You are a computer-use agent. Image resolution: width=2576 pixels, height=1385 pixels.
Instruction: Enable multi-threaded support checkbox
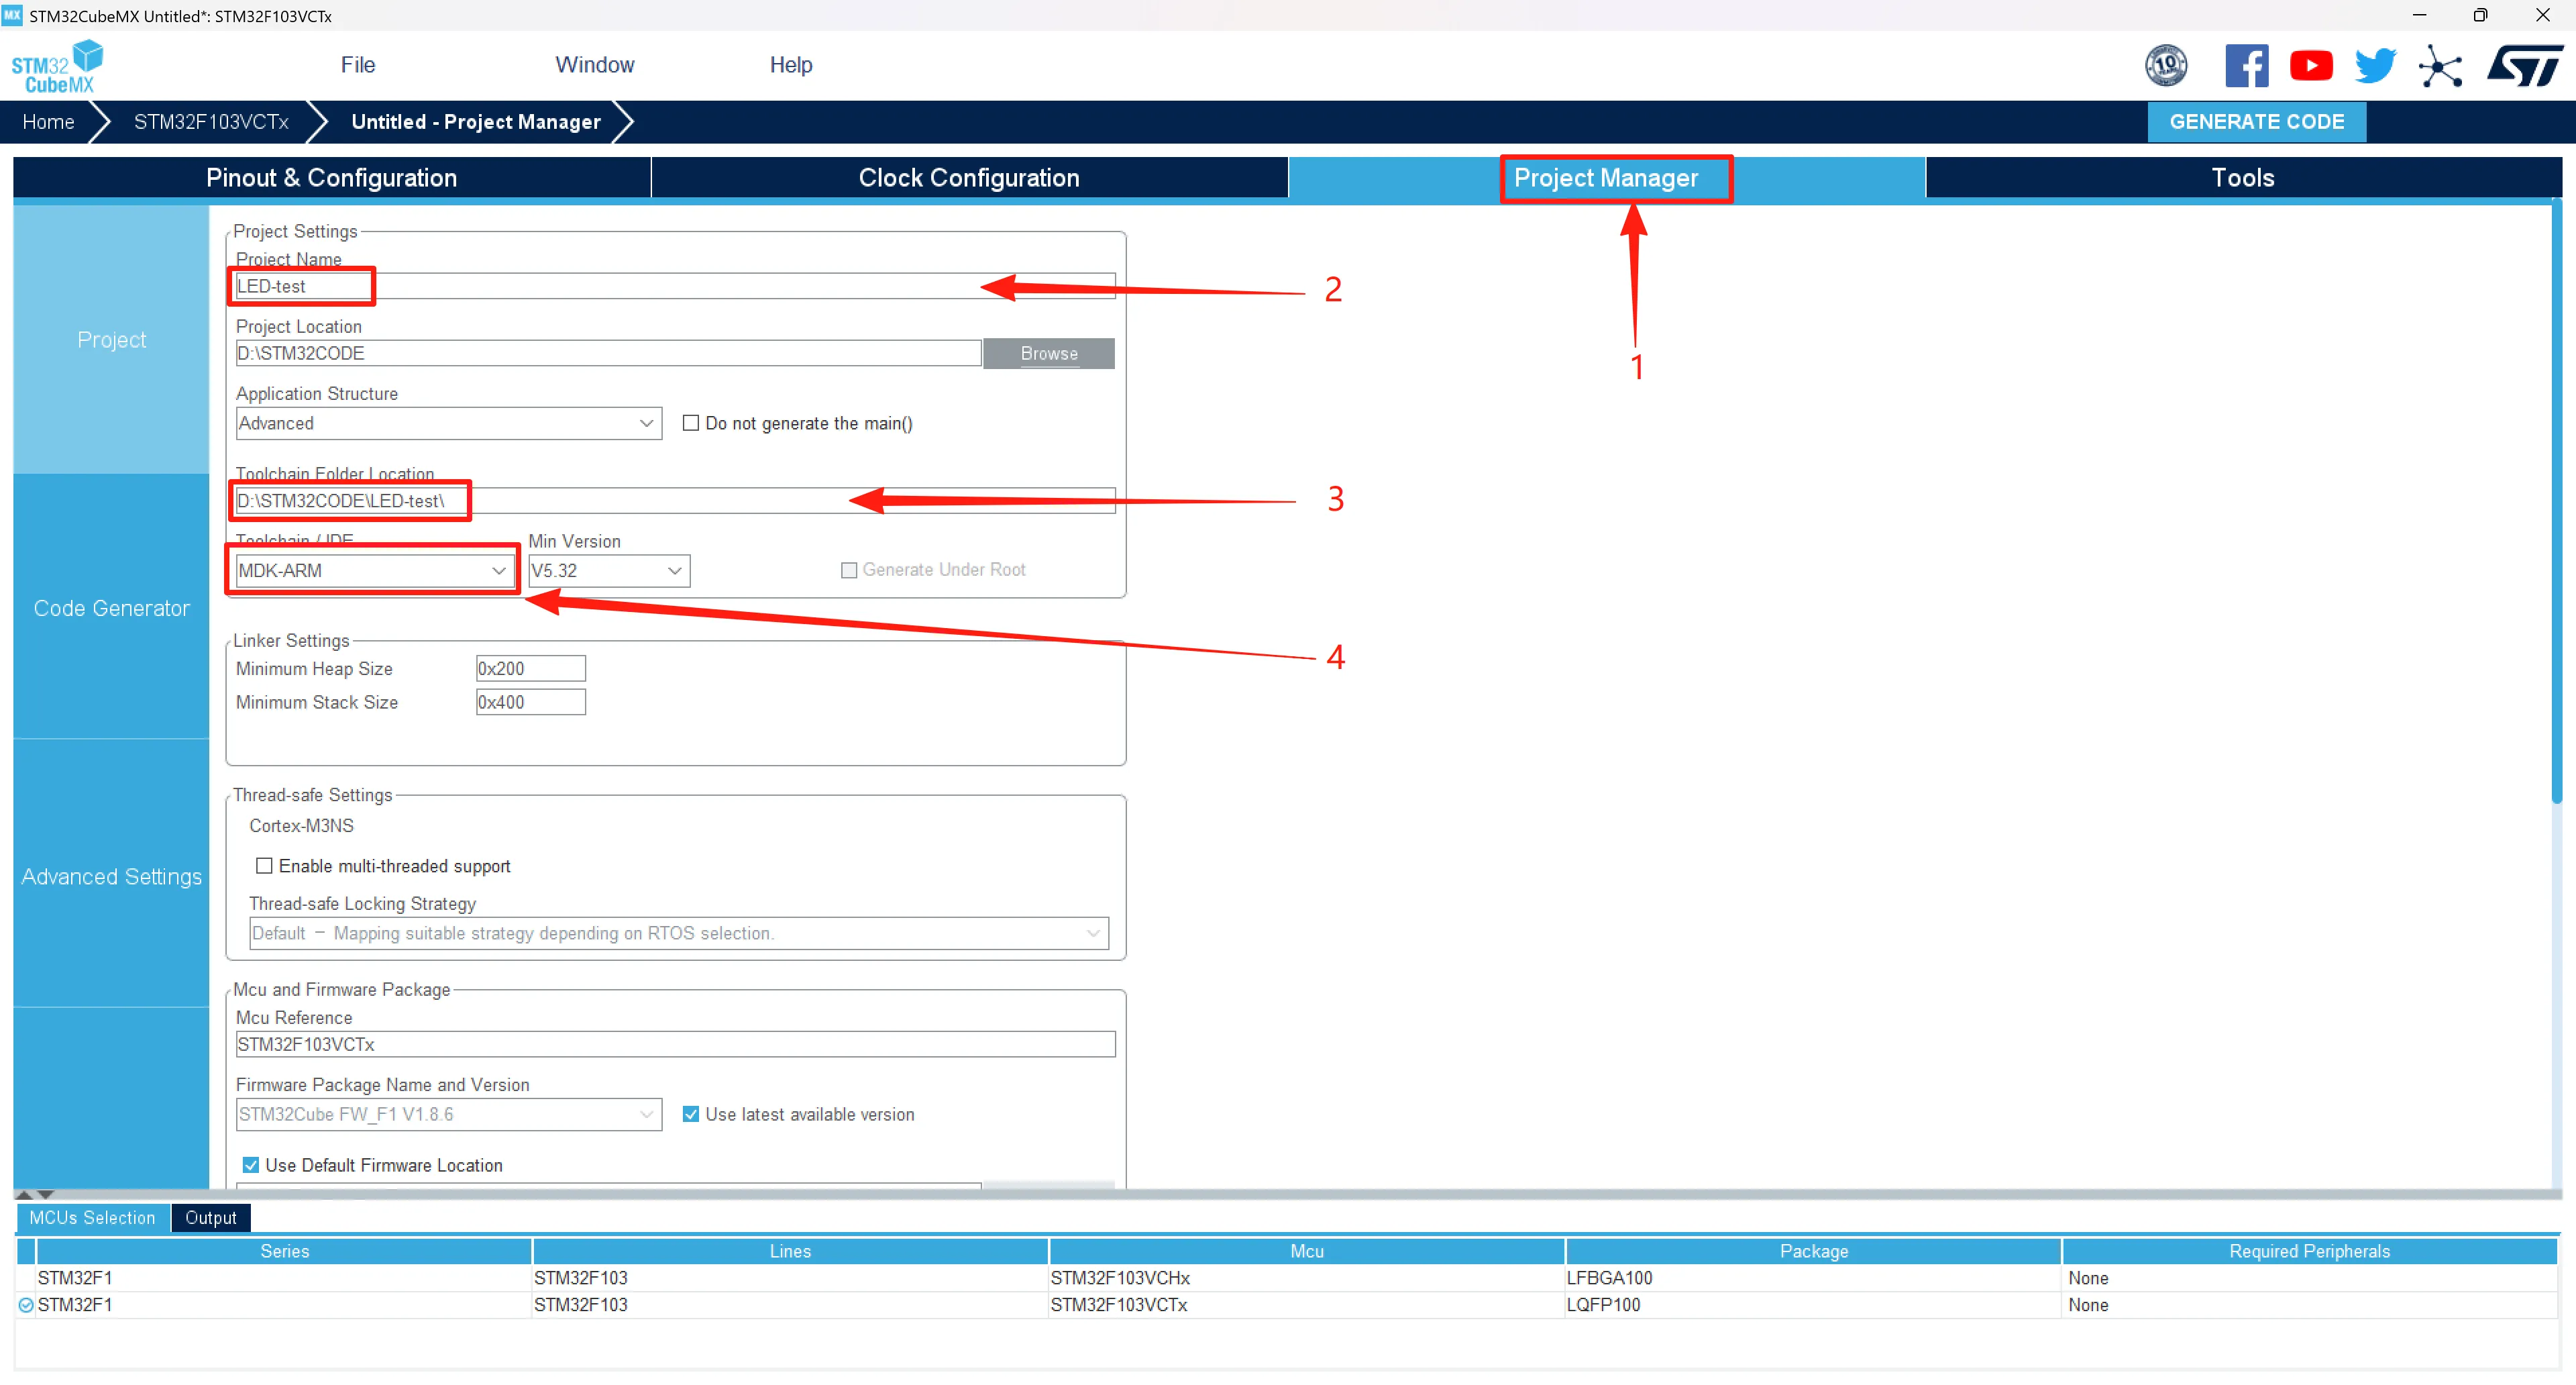(x=264, y=865)
